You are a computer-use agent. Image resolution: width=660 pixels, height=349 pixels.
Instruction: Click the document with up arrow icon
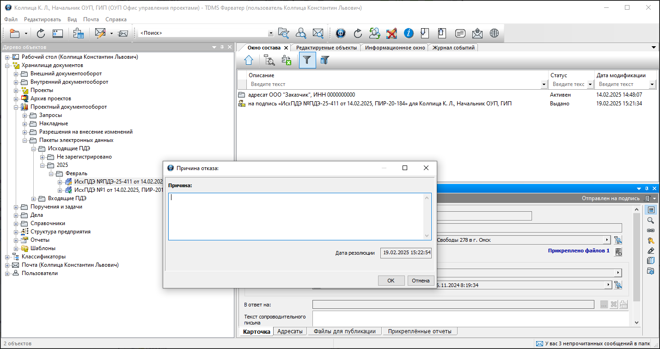click(x=442, y=33)
